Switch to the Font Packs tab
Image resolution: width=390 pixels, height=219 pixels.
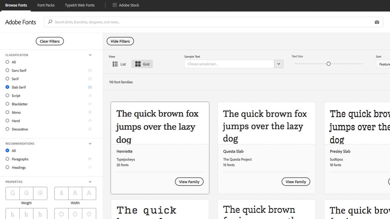tap(46, 5)
